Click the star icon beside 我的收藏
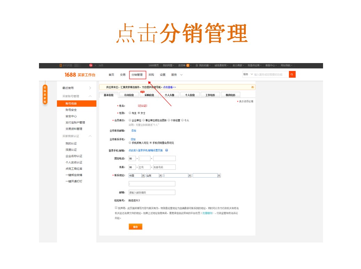 point(197,65)
